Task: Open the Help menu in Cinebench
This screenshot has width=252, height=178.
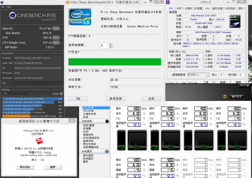Action: pos(9,7)
